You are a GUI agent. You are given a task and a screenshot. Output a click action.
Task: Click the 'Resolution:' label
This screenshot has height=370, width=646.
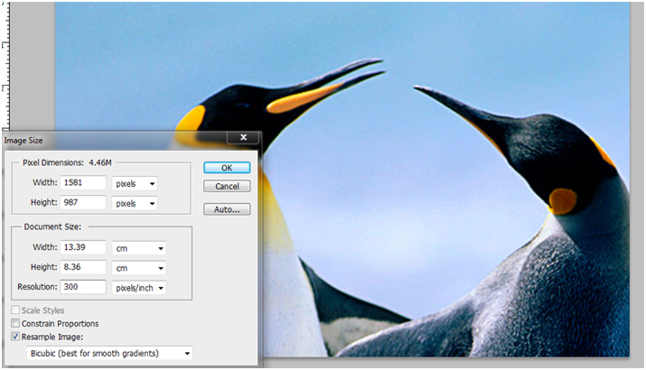37,287
